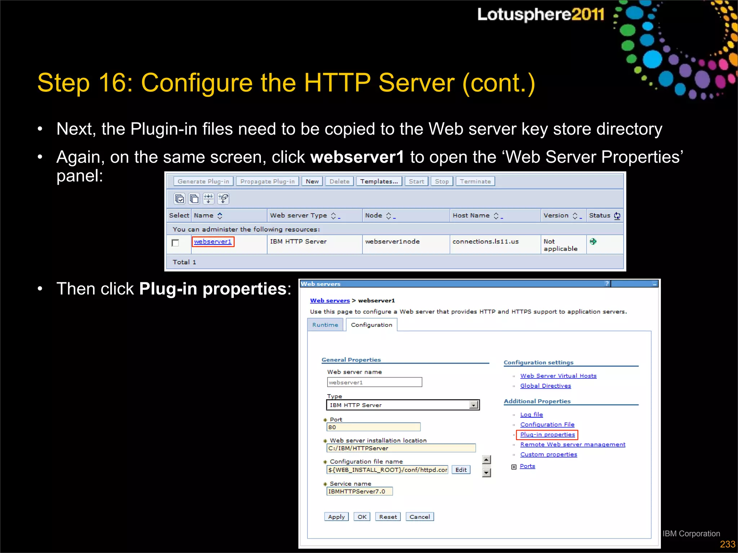Click the 'IBM HTTP Server' table cell
The width and height of the screenshot is (738, 553).
pos(314,245)
